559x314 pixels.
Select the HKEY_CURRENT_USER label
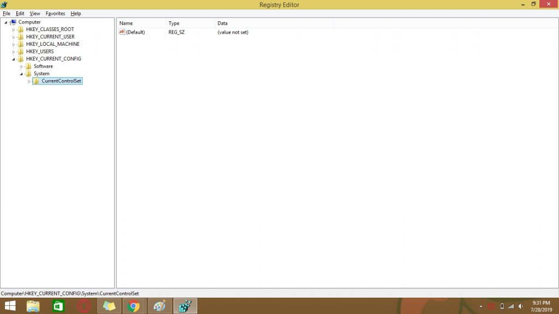[x=50, y=37]
